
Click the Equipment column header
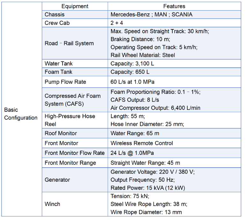point(75,6)
